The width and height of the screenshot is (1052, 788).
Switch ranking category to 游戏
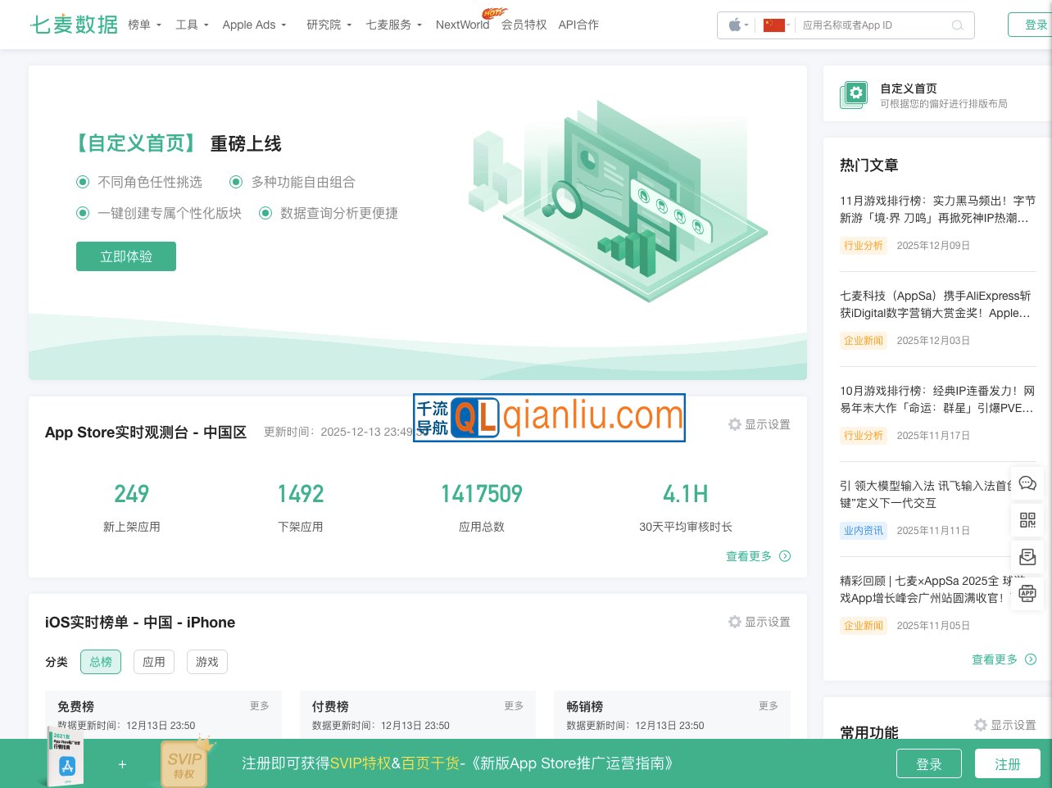207,662
